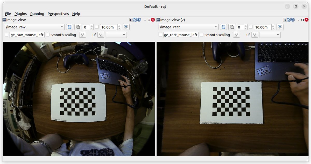
Task: Close the Image View (2) panel
Action: [x=307, y=20]
